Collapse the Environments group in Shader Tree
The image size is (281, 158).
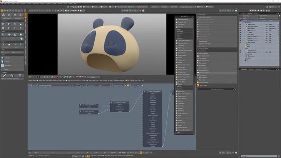point(243,54)
